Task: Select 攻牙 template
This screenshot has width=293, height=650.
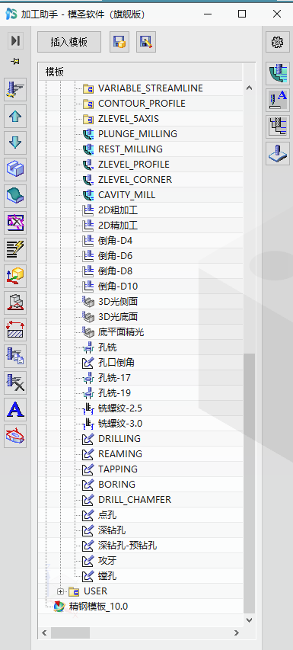Action: pyautogui.click(x=107, y=561)
